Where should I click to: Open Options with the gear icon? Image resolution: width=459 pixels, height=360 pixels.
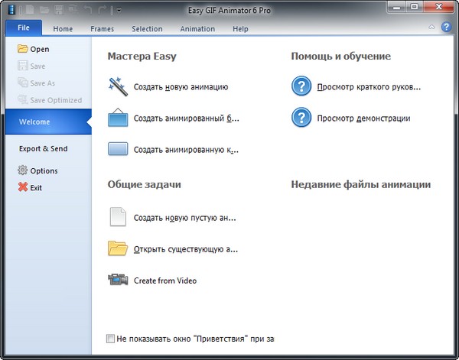(22, 170)
